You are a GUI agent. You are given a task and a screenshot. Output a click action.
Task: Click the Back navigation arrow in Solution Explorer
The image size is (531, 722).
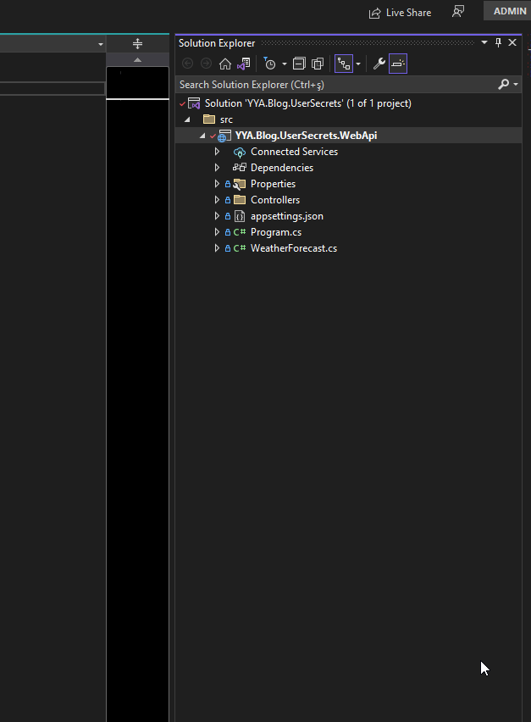(187, 64)
